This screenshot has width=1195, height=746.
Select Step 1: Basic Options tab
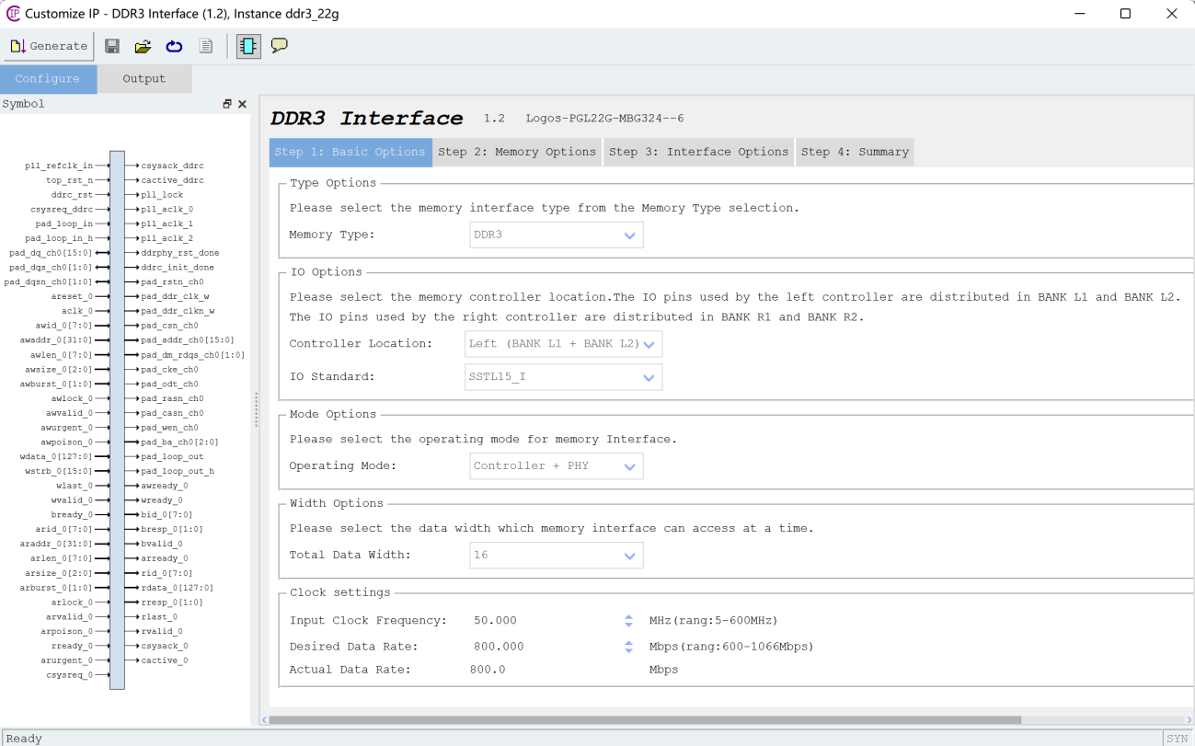point(350,152)
